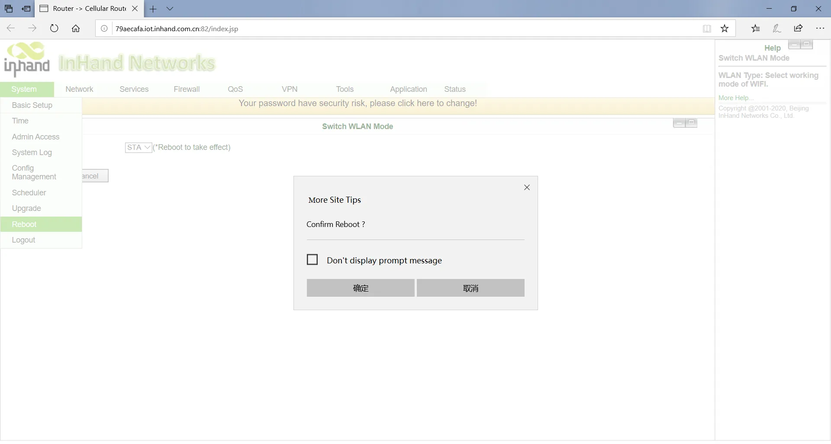The width and height of the screenshot is (831, 444).
Task: Confirm reboot with 确定 button
Action: pos(361,288)
